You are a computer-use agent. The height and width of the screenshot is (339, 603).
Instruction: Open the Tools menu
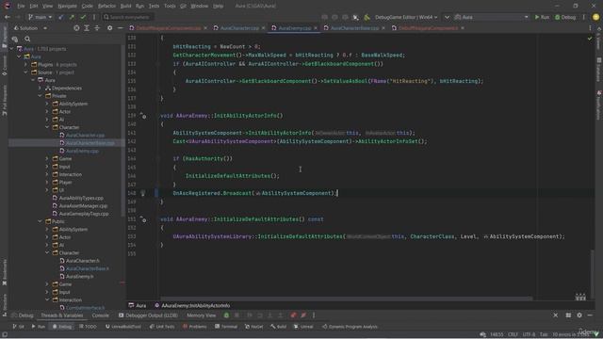click(x=170, y=7)
